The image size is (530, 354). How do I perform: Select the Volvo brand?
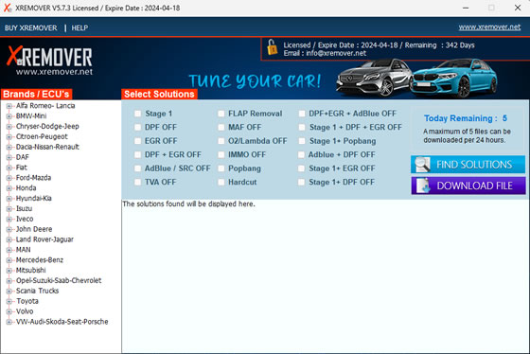25,311
